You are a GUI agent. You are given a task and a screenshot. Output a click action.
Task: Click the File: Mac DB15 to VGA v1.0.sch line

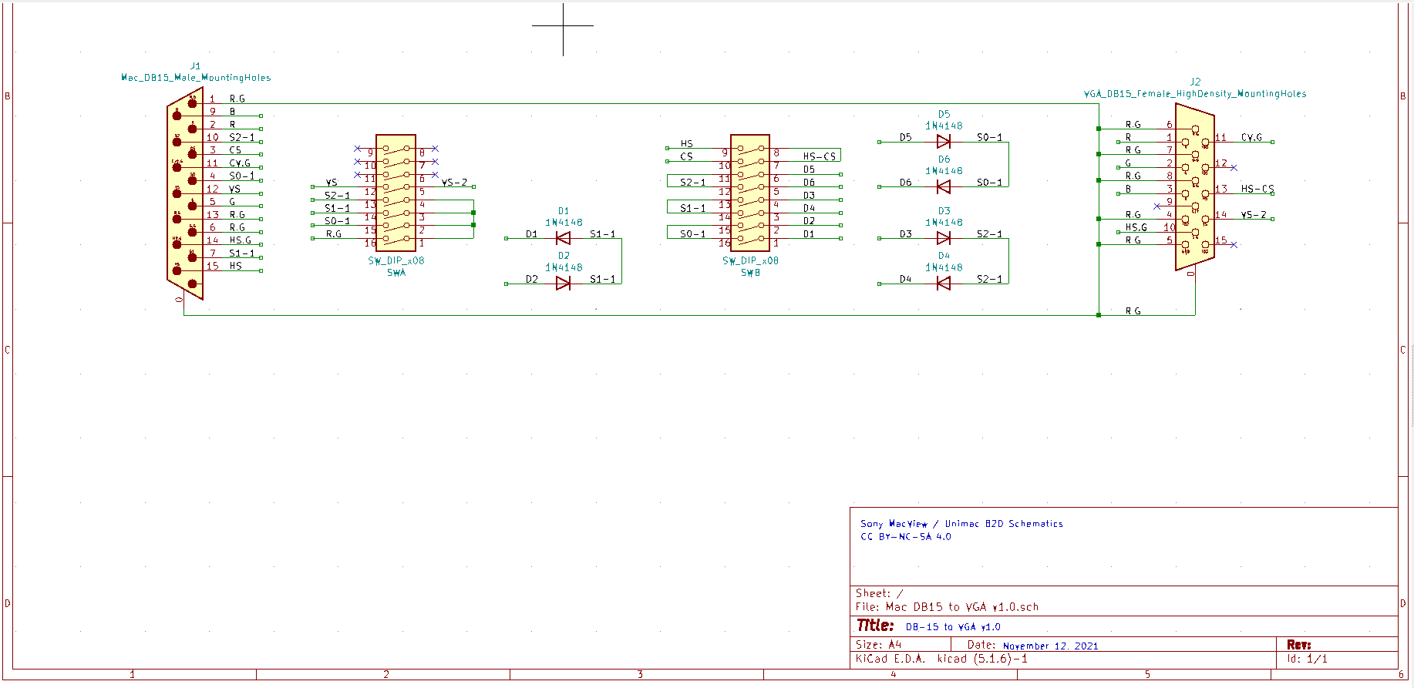click(x=948, y=607)
